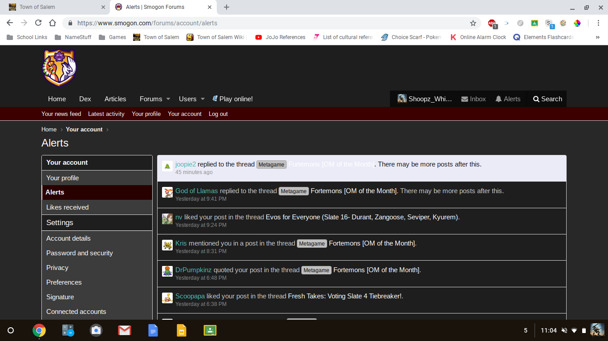Screen dimensions: 608x341
Task: Open the Alerts bell in navigation
Action: tap(508, 99)
